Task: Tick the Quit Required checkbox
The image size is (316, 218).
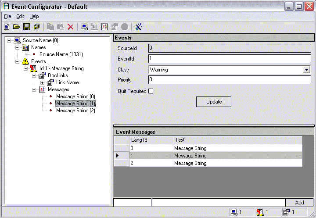Action: 151,91
